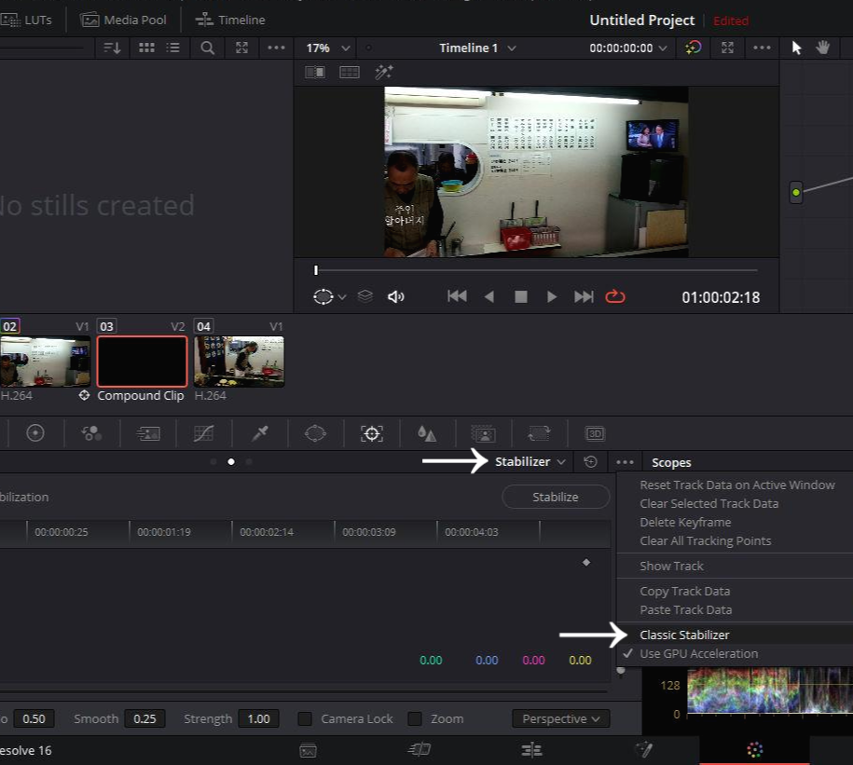Open the LUTs panel
Image resolution: width=853 pixels, height=765 pixels.
click(26, 20)
